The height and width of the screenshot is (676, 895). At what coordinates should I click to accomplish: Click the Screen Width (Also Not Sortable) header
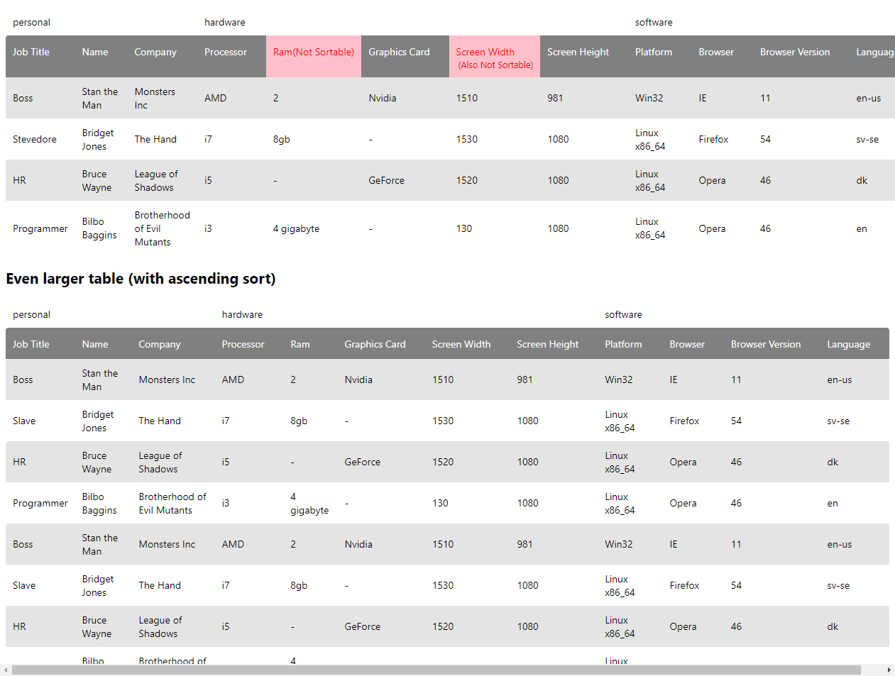pos(494,57)
